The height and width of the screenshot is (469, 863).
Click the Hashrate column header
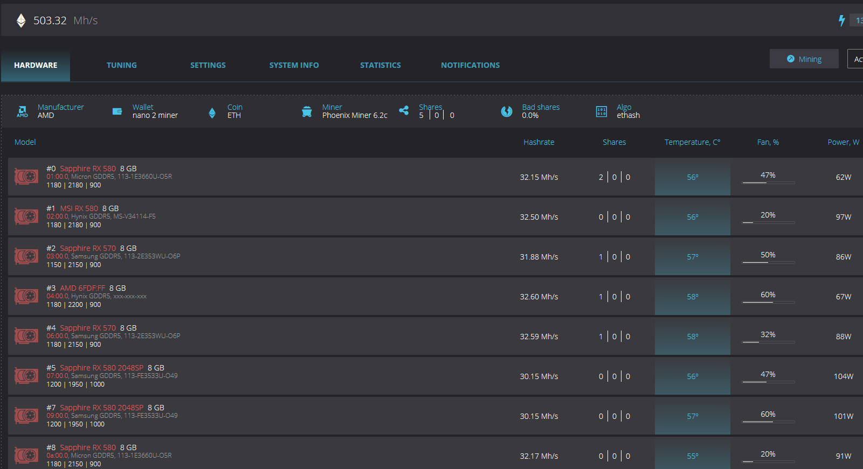coord(539,142)
